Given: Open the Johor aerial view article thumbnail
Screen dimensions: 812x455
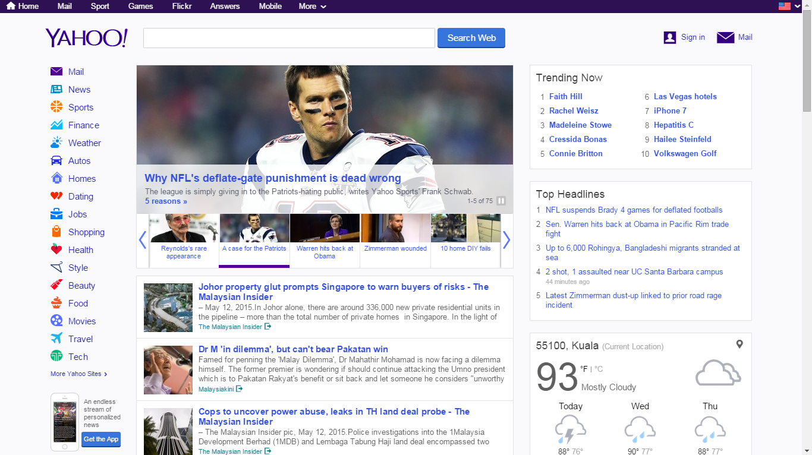Looking at the screenshot, I should [x=168, y=308].
